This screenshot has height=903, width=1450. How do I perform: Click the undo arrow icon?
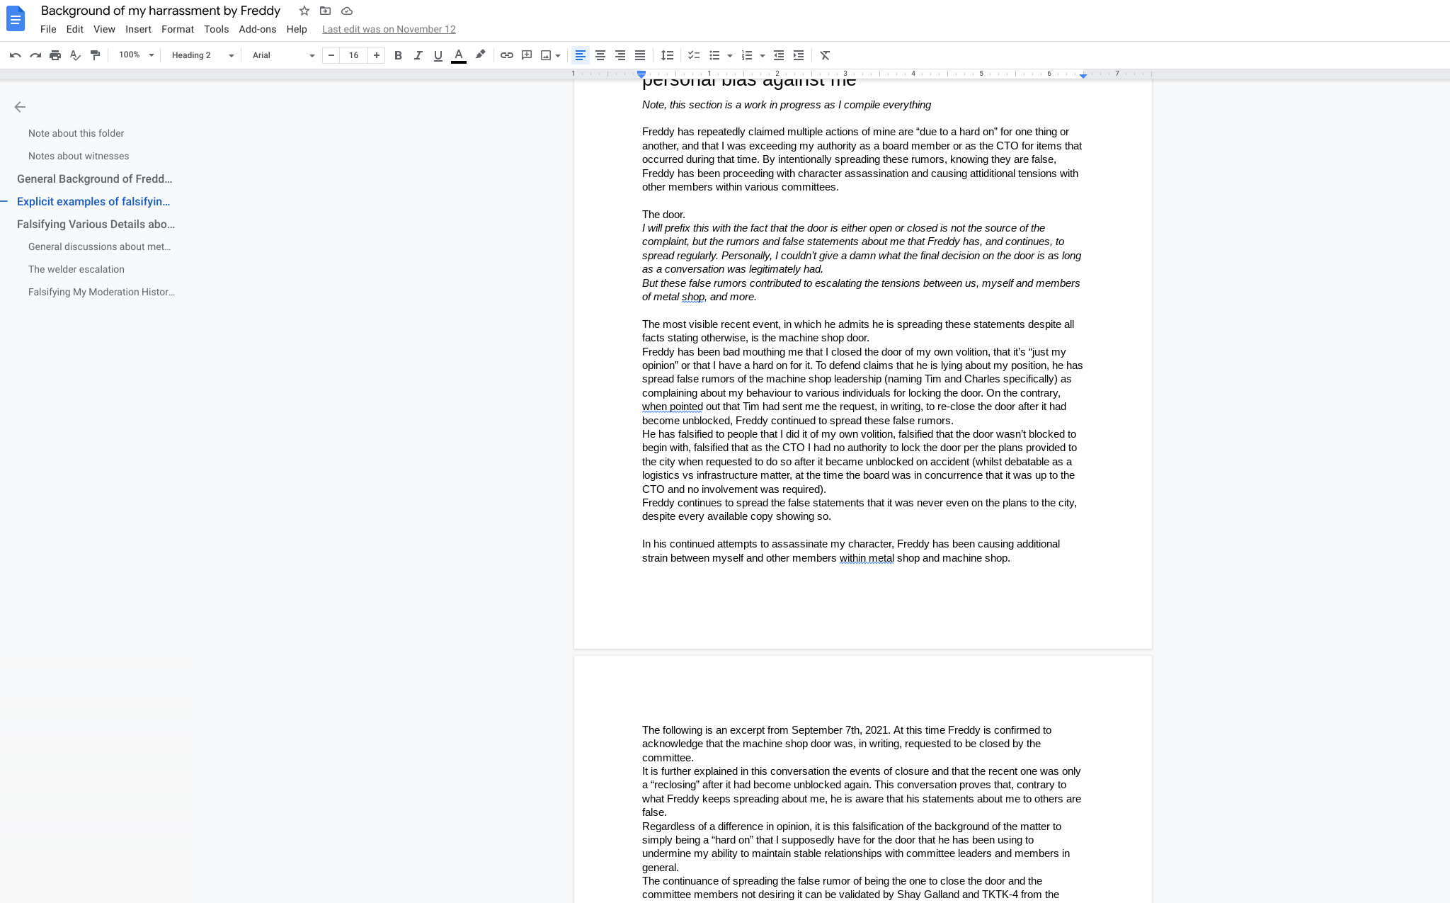[x=15, y=55]
